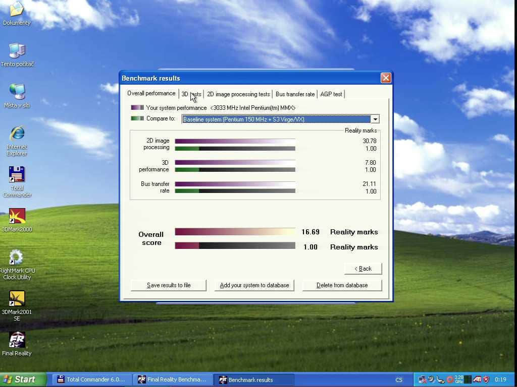Click the purple Bus transfer rate bar
Image resolution: width=517 pixels, height=387 pixels.
point(235,184)
